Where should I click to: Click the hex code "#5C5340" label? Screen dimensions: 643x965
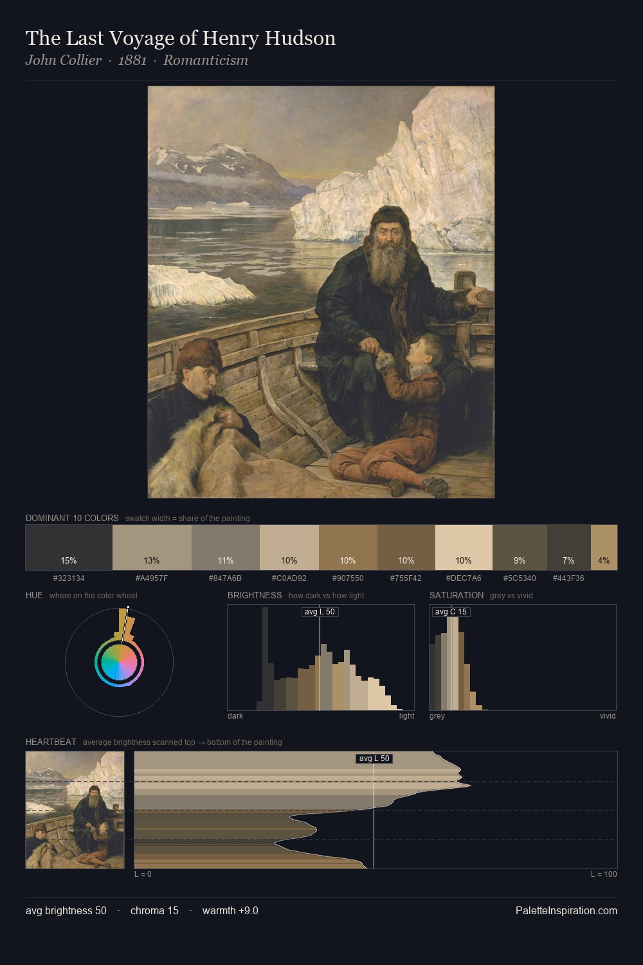pos(520,578)
